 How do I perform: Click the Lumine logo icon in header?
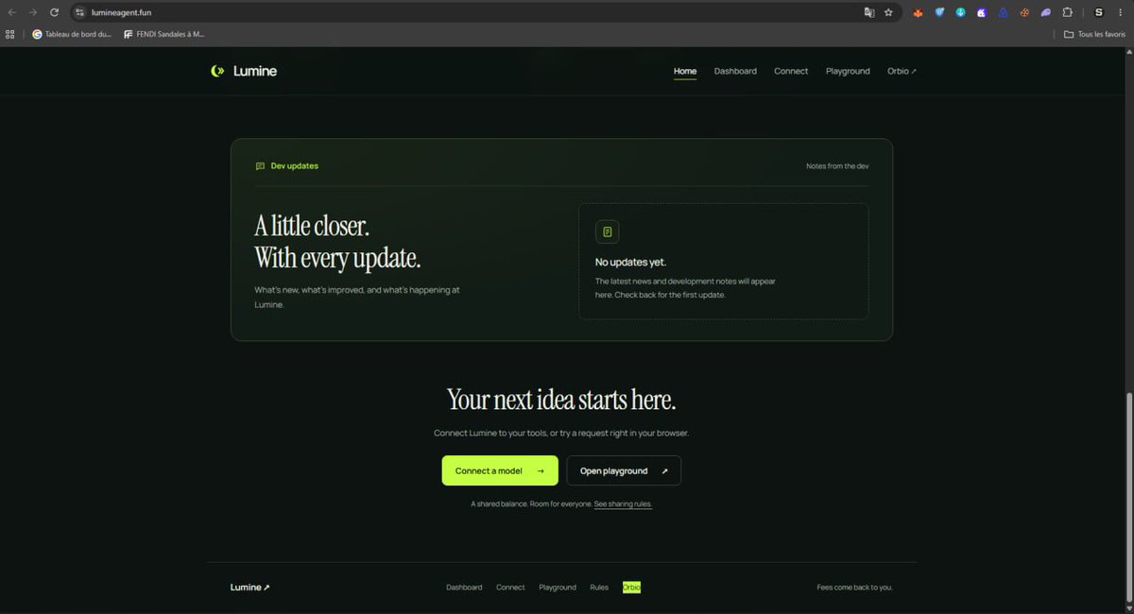217,71
